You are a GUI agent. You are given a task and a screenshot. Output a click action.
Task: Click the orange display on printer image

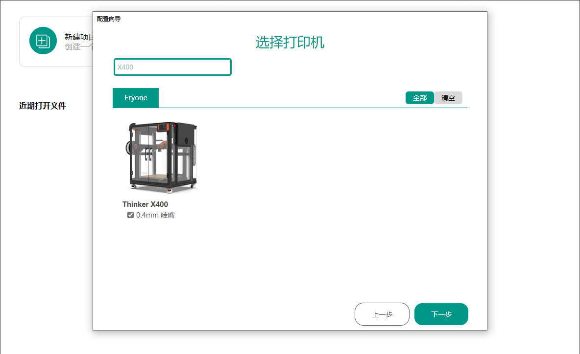[164, 128]
